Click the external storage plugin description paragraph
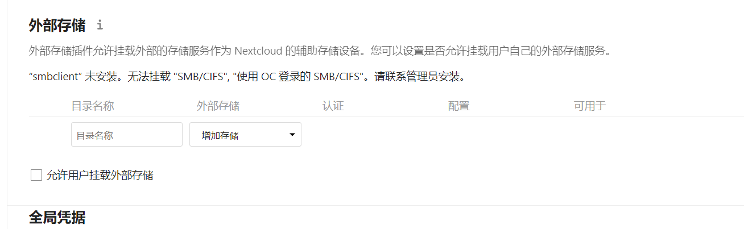 [x=320, y=51]
